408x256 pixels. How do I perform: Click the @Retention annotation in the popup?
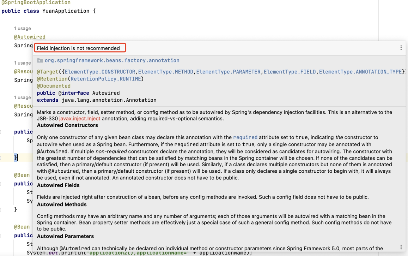tap(52, 79)
